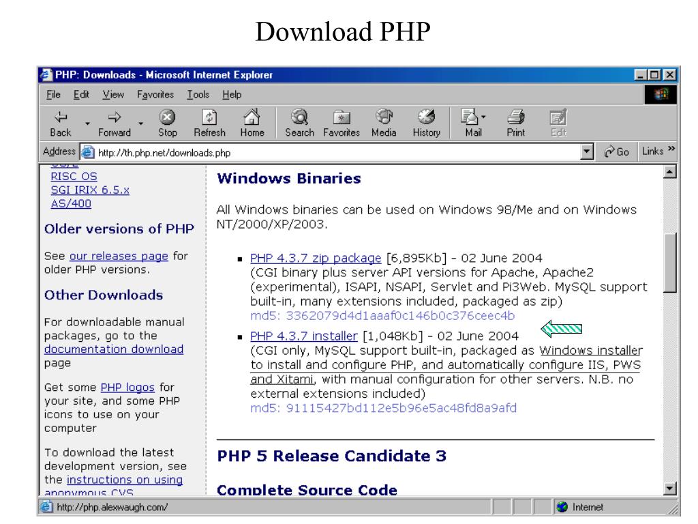Image resolution: width=698 pixels, height=524 pixels.
Task: Open the Tools menu
Action: click(x=198, y=94)
